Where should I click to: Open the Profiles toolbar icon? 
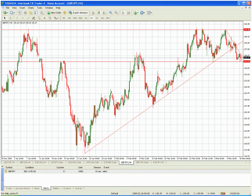coord(11,13)
